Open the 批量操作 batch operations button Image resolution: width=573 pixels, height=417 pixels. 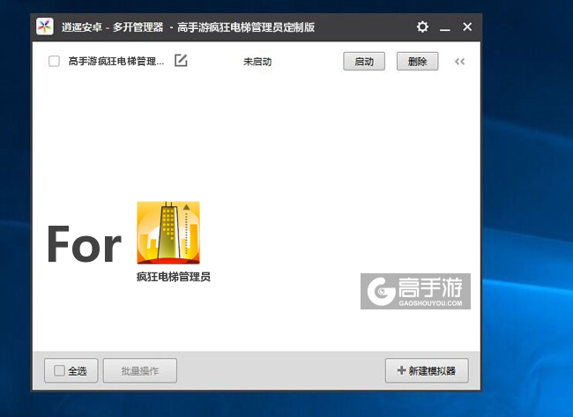tap(140, 370)
